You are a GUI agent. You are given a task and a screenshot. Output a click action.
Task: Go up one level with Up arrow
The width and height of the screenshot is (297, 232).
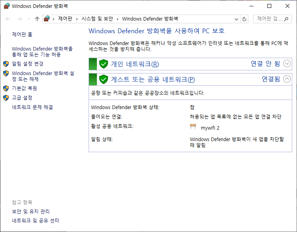point(37,19)
